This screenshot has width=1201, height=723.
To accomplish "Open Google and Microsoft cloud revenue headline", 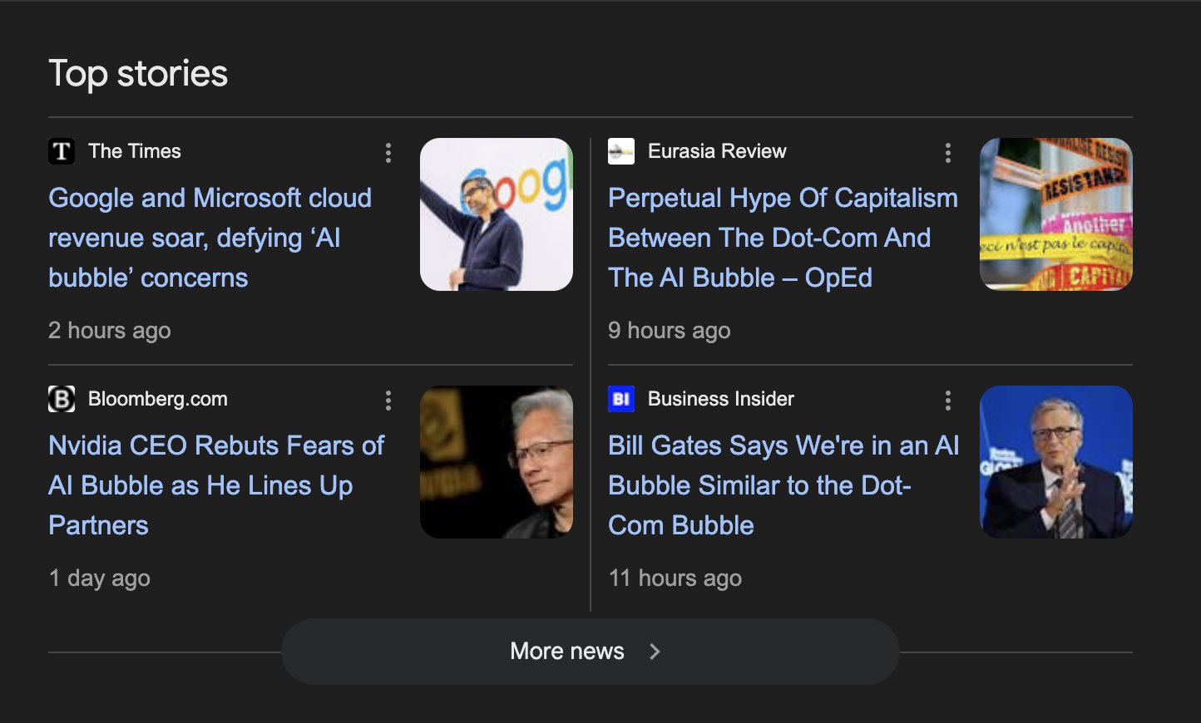I will (x=210, y=238).
